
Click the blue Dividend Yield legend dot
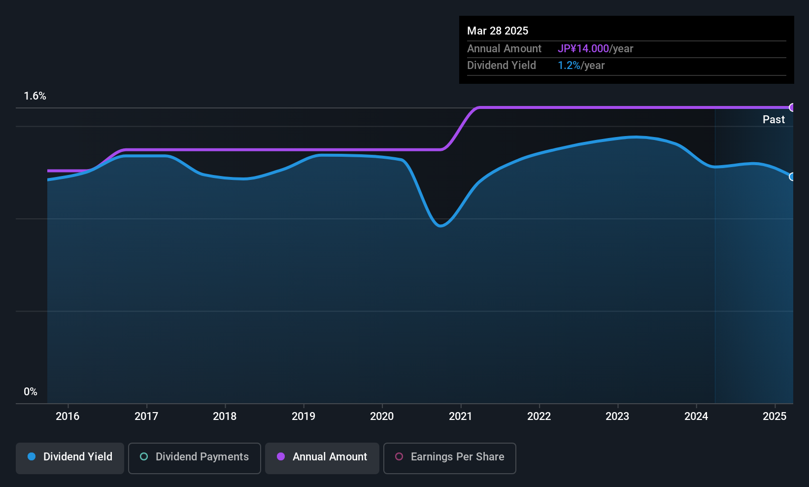point(32,456)
